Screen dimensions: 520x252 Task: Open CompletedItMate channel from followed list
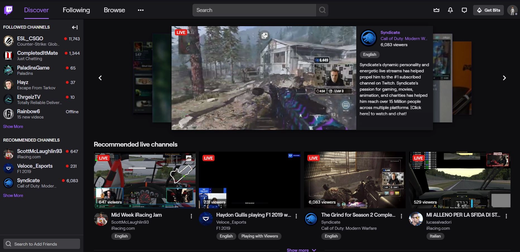pyautogui.click(x=42, y=56)
